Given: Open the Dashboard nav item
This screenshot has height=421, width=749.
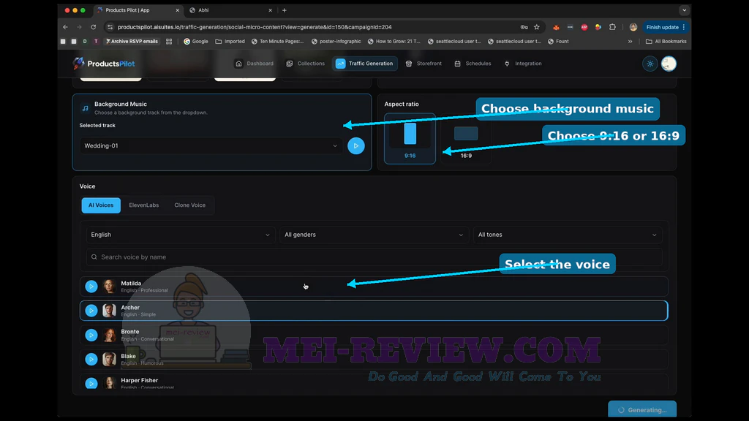Looking at the screenshot, I should coord(254,64).
